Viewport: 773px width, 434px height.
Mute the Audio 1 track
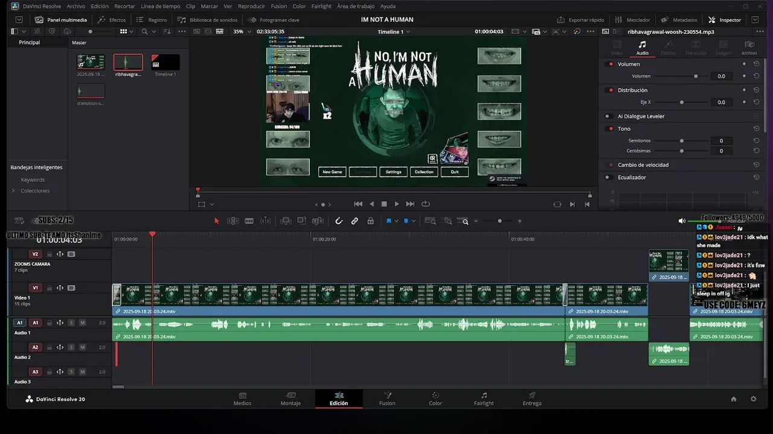(x=82, y=323)
